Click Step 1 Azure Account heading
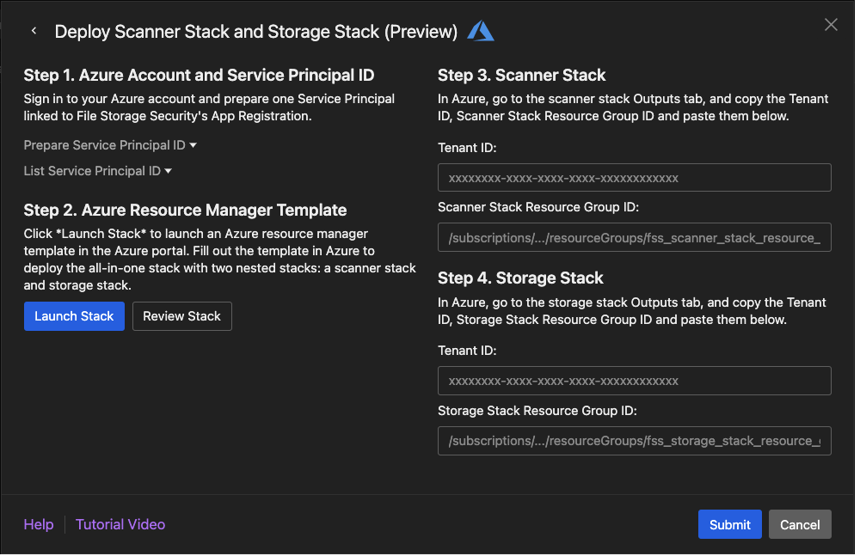The image size is (860, 556). [x=199, y=75]
